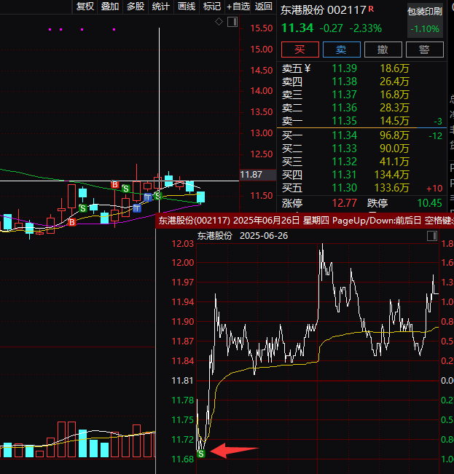Select the 多股 multi-stock view

136,7
